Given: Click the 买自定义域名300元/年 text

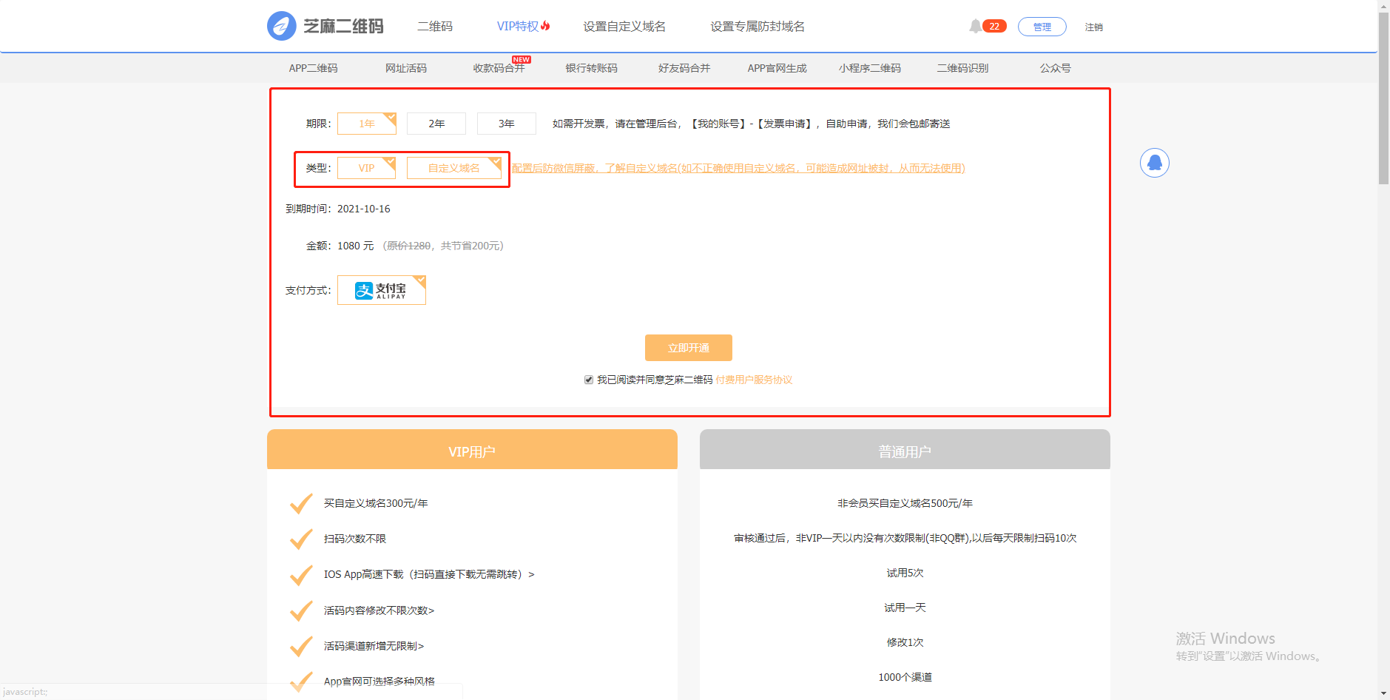Looking at the screenshot, I should (x=376, y=503).
